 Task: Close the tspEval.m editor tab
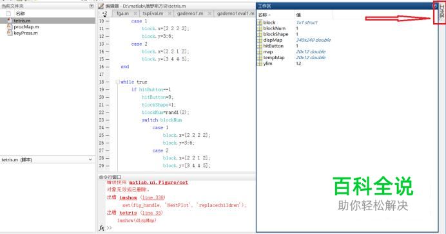(x=170, y=14)
